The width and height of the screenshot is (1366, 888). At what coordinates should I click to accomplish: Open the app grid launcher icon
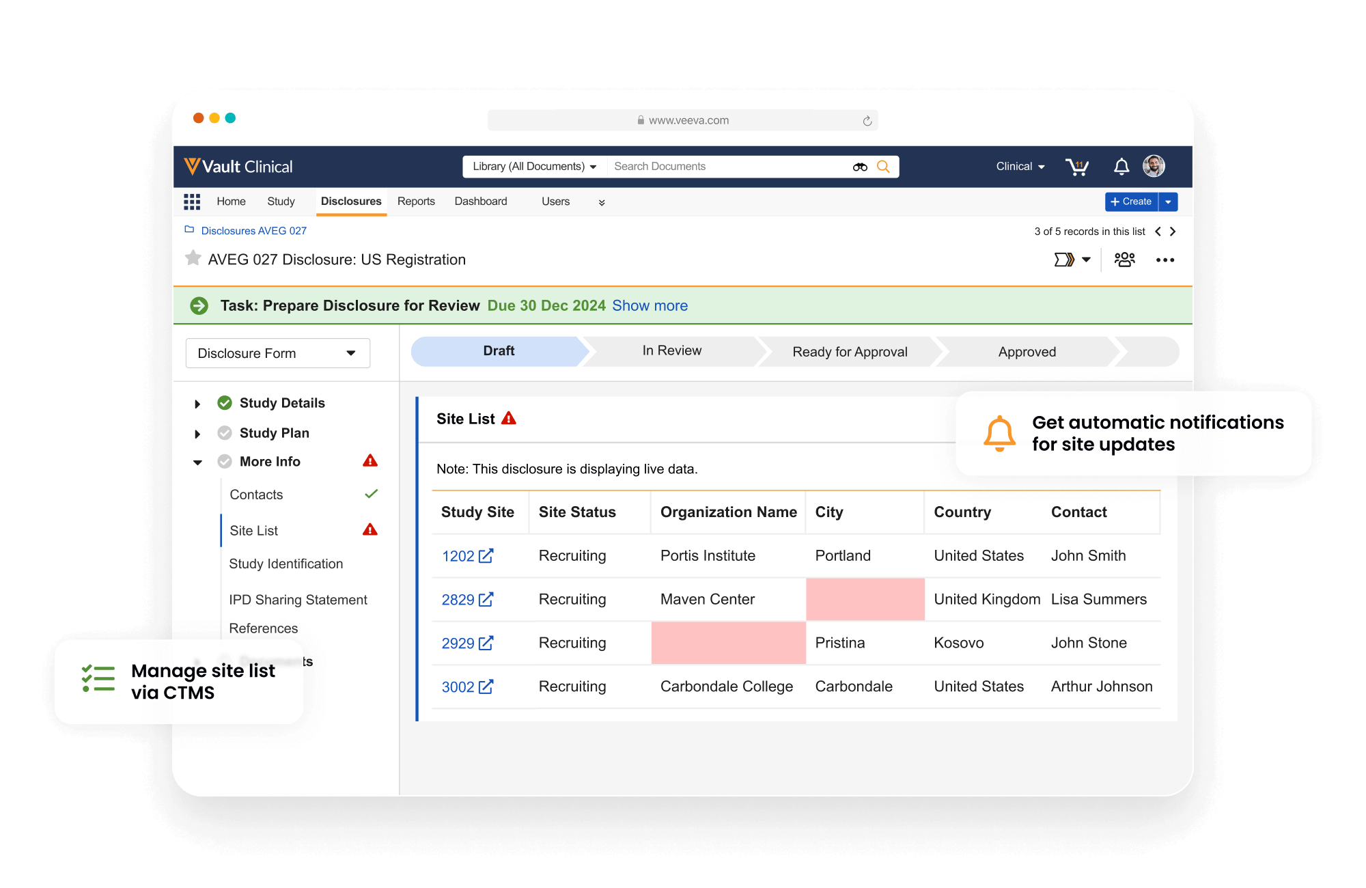tap(192, 202)
